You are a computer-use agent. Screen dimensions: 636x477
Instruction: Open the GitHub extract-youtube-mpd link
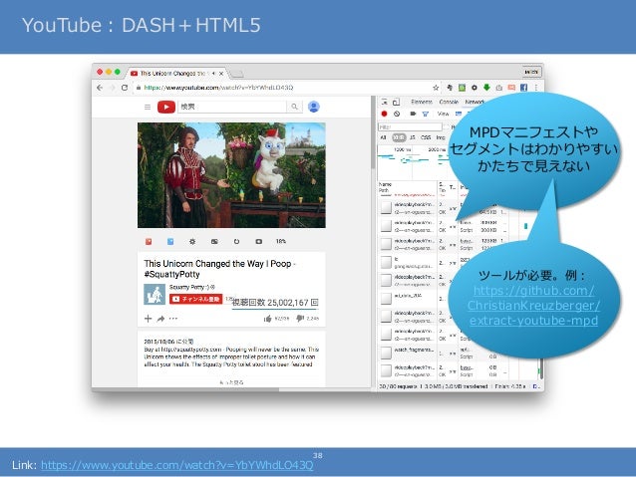pos(533,305)
